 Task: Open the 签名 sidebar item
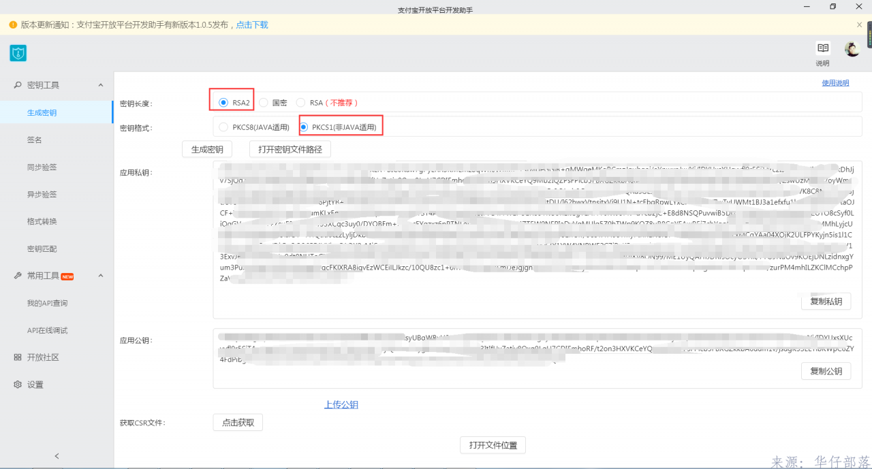pos(35,140)
